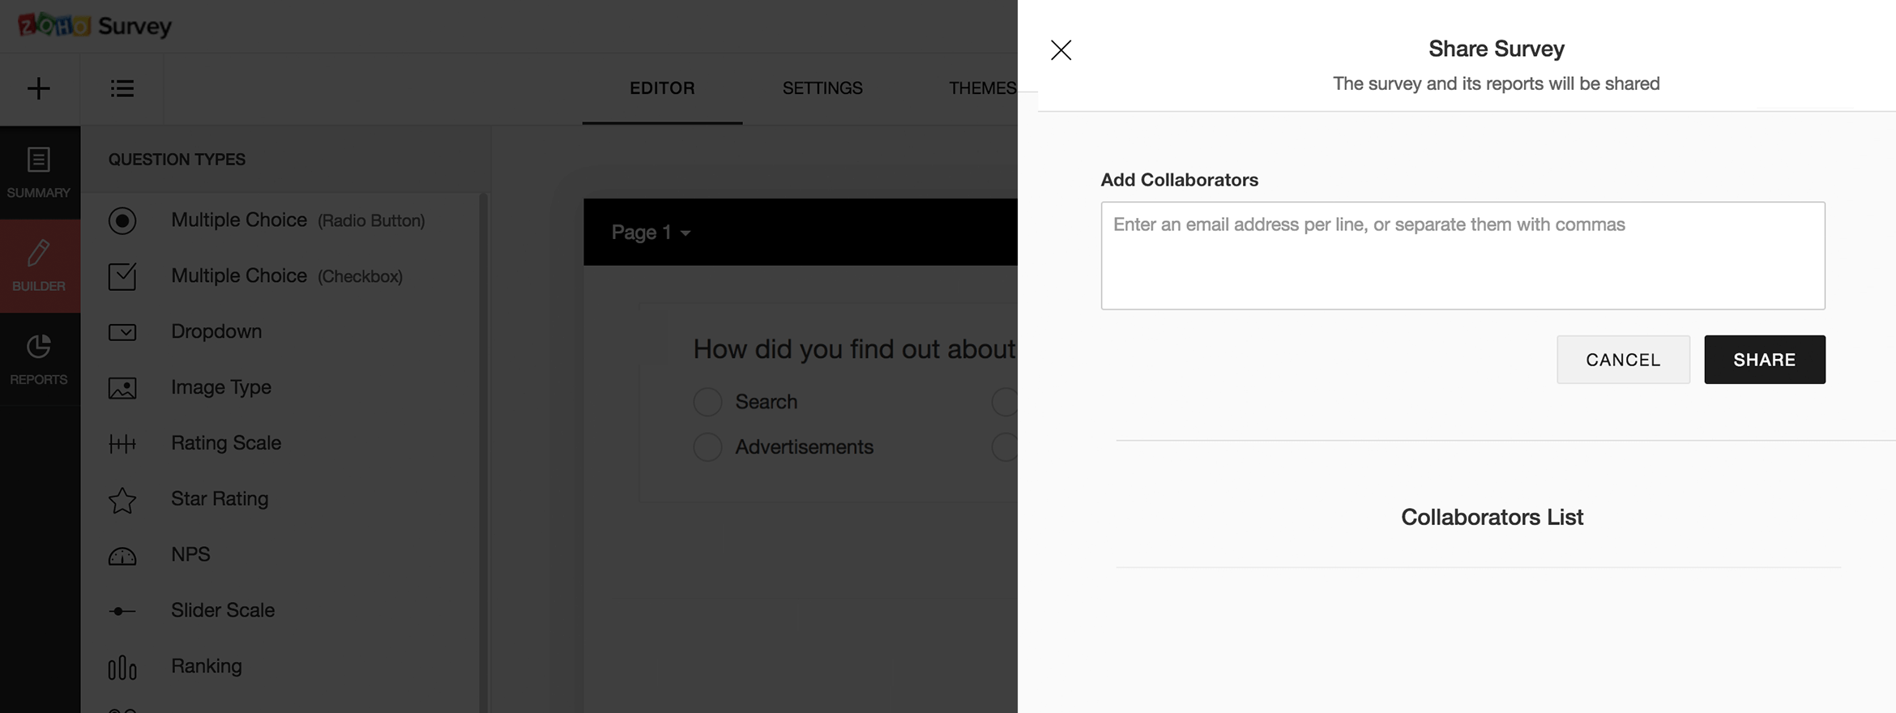Click the 'How did you find out about' question
Screen dimensions: 1896x713
[855, 349]
